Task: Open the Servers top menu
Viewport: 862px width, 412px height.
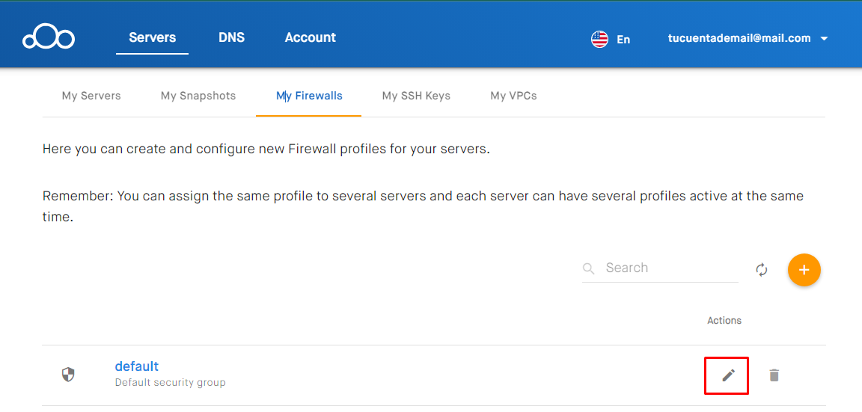Action: [x=152, y=37]
